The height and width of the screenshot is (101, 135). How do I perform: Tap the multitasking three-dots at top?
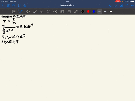coord(67,1)
